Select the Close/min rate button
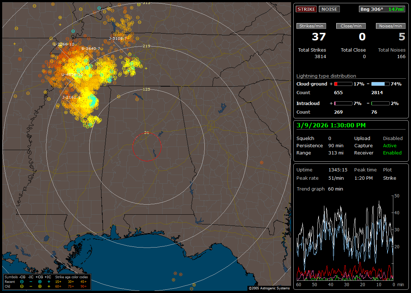This screenshot has height=293, width=411. click(351, 26)
